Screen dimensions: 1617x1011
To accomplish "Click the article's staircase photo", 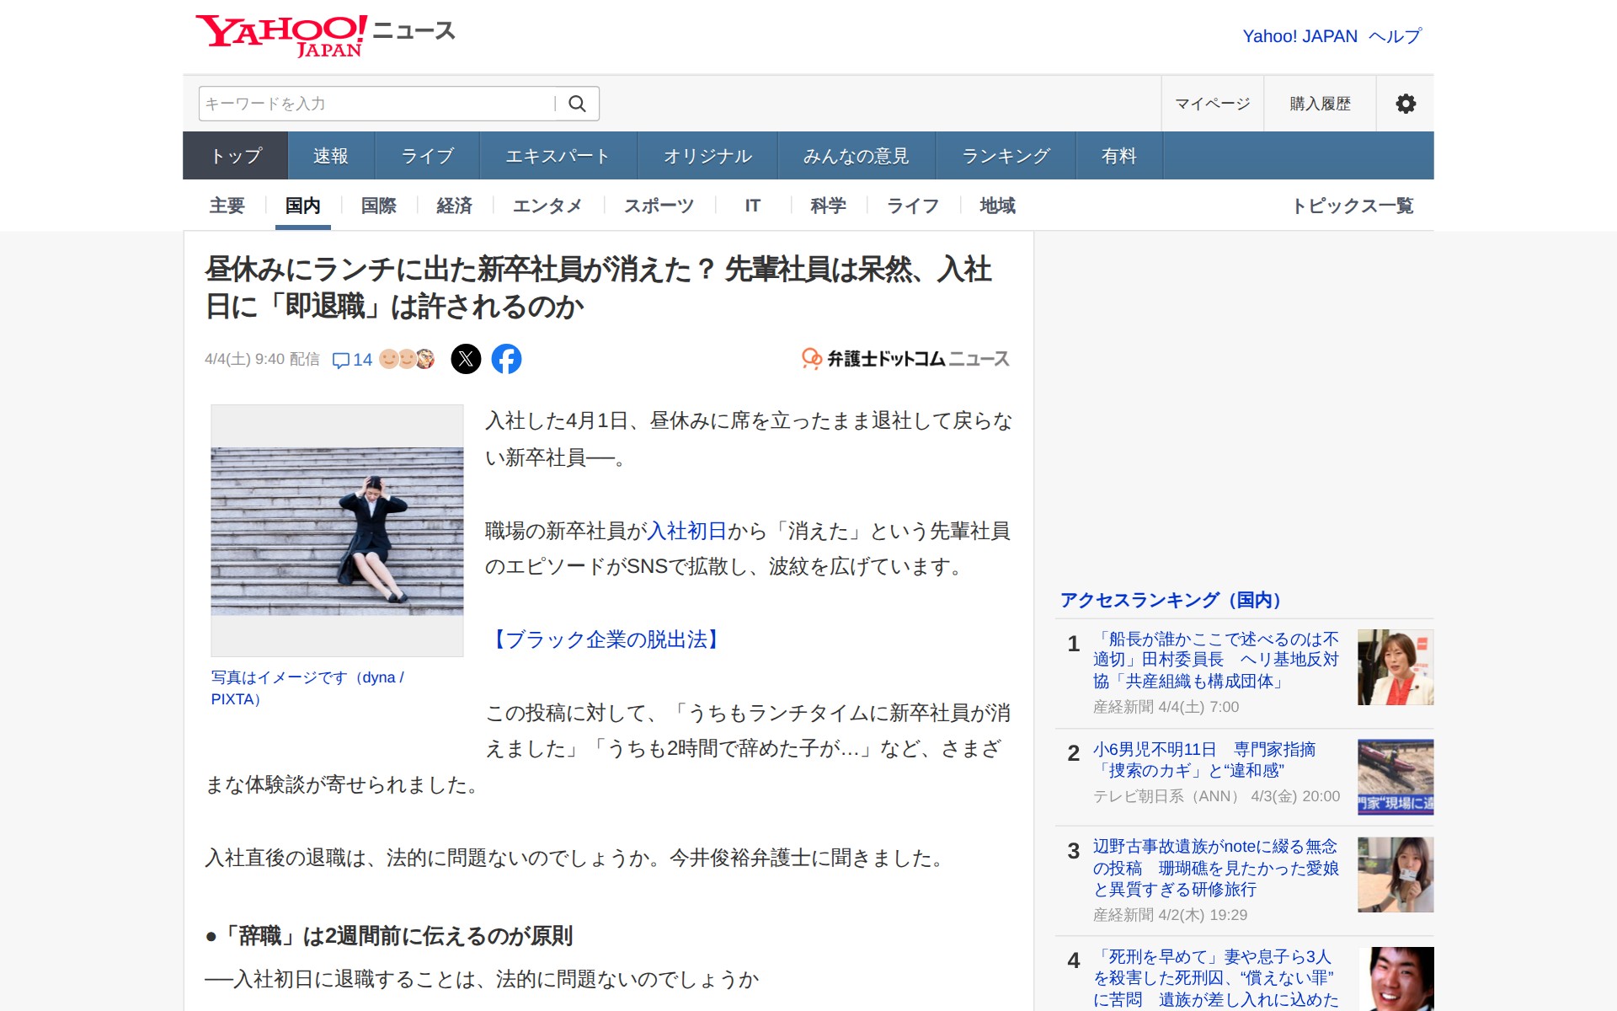I will point(337,531).
